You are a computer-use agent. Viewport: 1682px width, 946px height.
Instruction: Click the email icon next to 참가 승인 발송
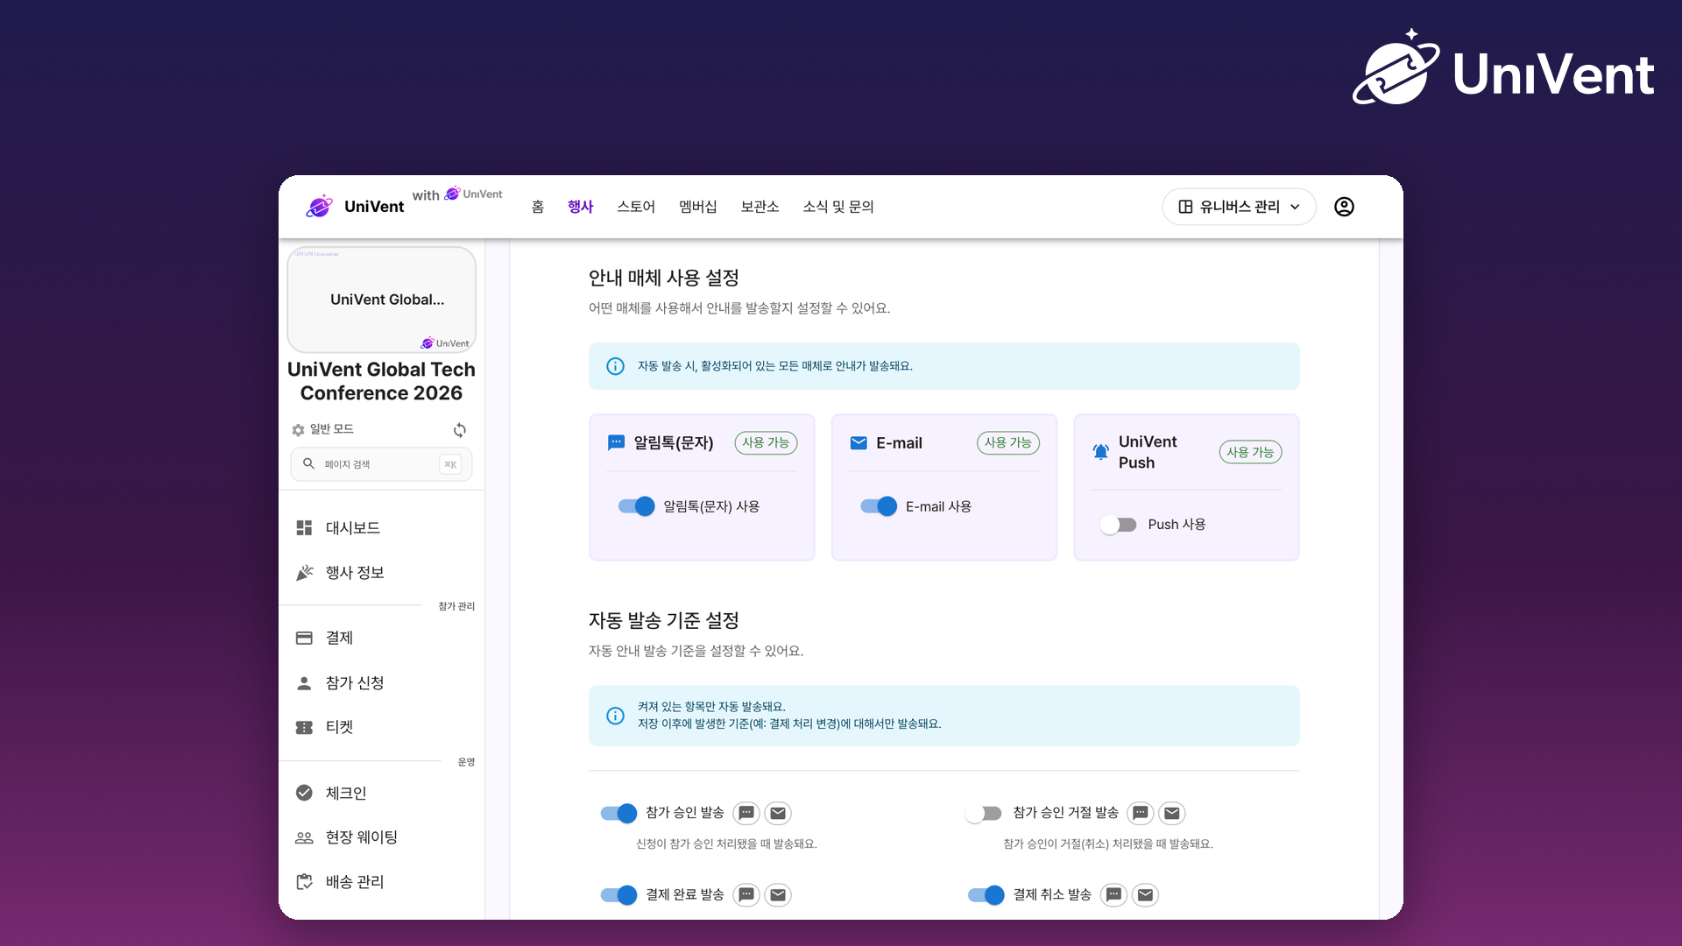(778, 813)
